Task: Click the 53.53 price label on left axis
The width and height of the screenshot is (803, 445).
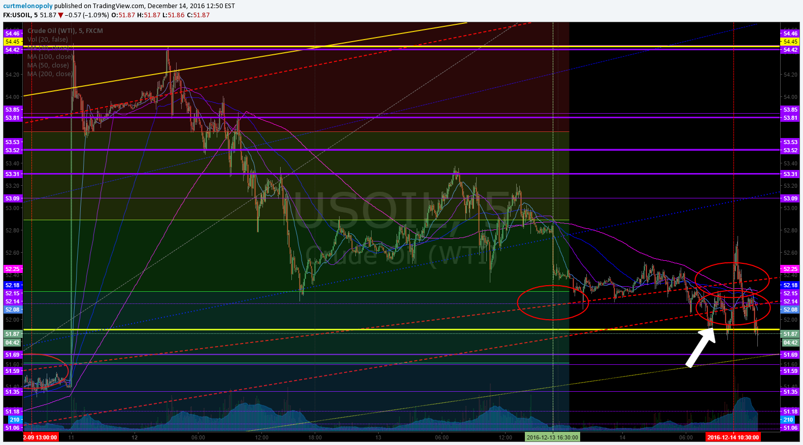Action: pos(13,142)
